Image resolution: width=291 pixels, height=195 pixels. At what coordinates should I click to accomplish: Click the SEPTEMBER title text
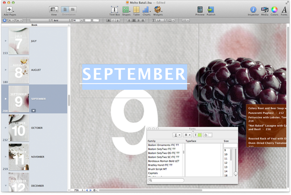point(134,74)
